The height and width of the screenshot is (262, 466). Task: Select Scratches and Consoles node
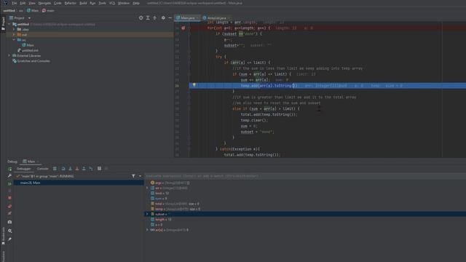pos(31,61)
